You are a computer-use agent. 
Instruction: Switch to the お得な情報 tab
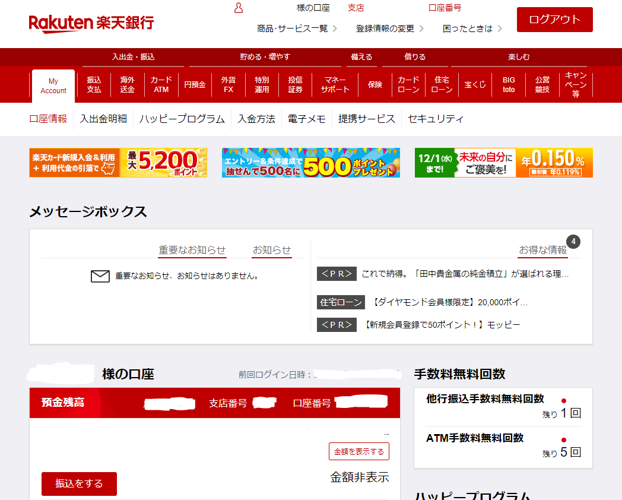tap(542, 251)
